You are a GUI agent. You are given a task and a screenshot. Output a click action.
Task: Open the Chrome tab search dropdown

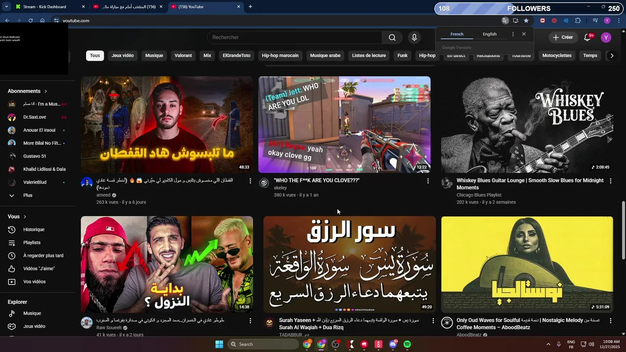pyautogui.click(x=6, y=7)
